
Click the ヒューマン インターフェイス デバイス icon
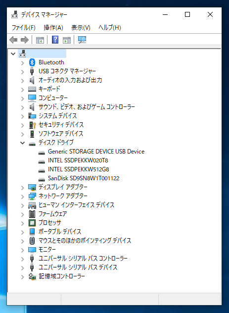32,205
